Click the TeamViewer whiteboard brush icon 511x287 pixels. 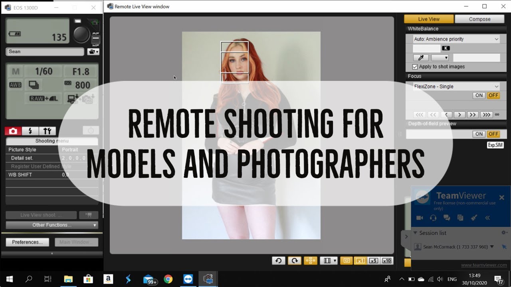click(x=474, y=218)
